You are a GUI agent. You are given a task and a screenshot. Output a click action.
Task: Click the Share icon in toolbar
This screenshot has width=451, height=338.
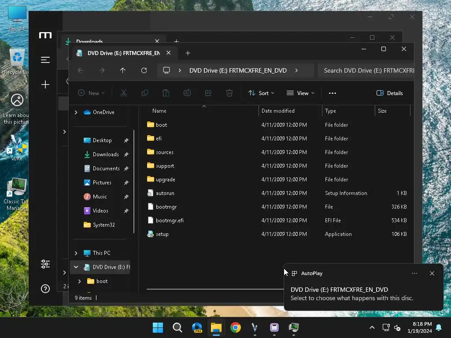coord(208,93)
